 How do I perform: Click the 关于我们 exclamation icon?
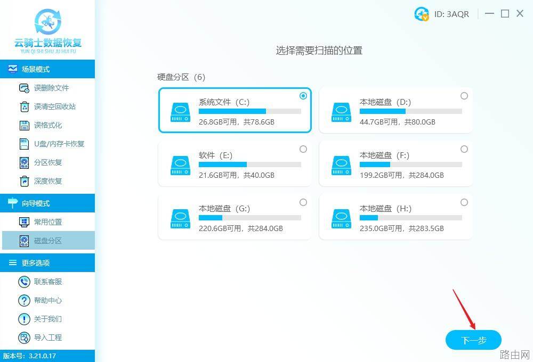point(24,319)
